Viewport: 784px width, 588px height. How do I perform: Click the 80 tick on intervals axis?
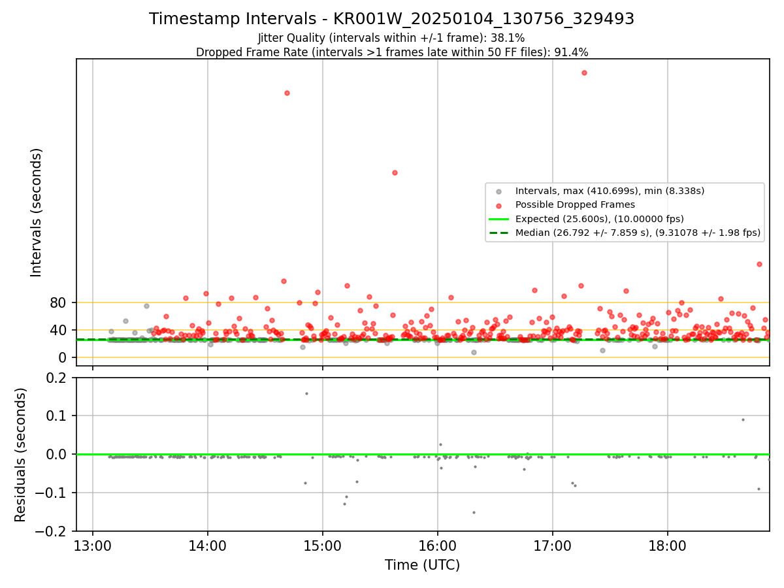coord(59,302)
